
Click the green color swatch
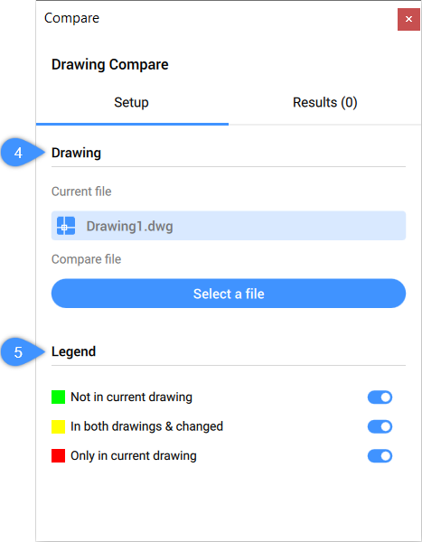click(59, 397)
